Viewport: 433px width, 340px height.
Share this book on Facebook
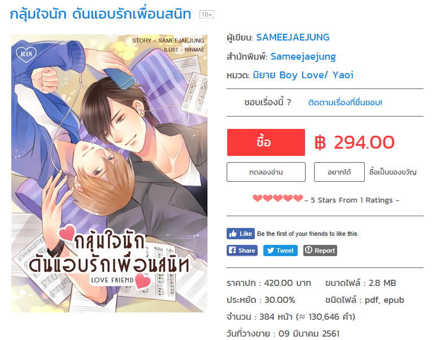coord(242,250)
